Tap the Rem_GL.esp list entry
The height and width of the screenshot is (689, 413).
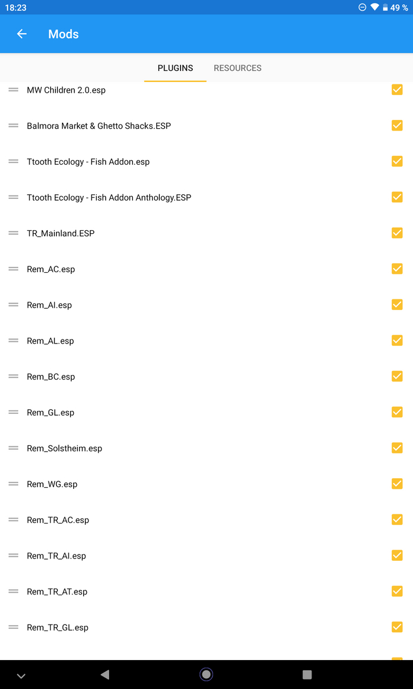pos(51,413)
